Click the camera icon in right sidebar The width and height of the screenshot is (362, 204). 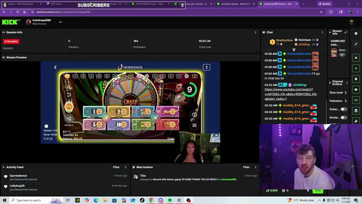[356, 110]
